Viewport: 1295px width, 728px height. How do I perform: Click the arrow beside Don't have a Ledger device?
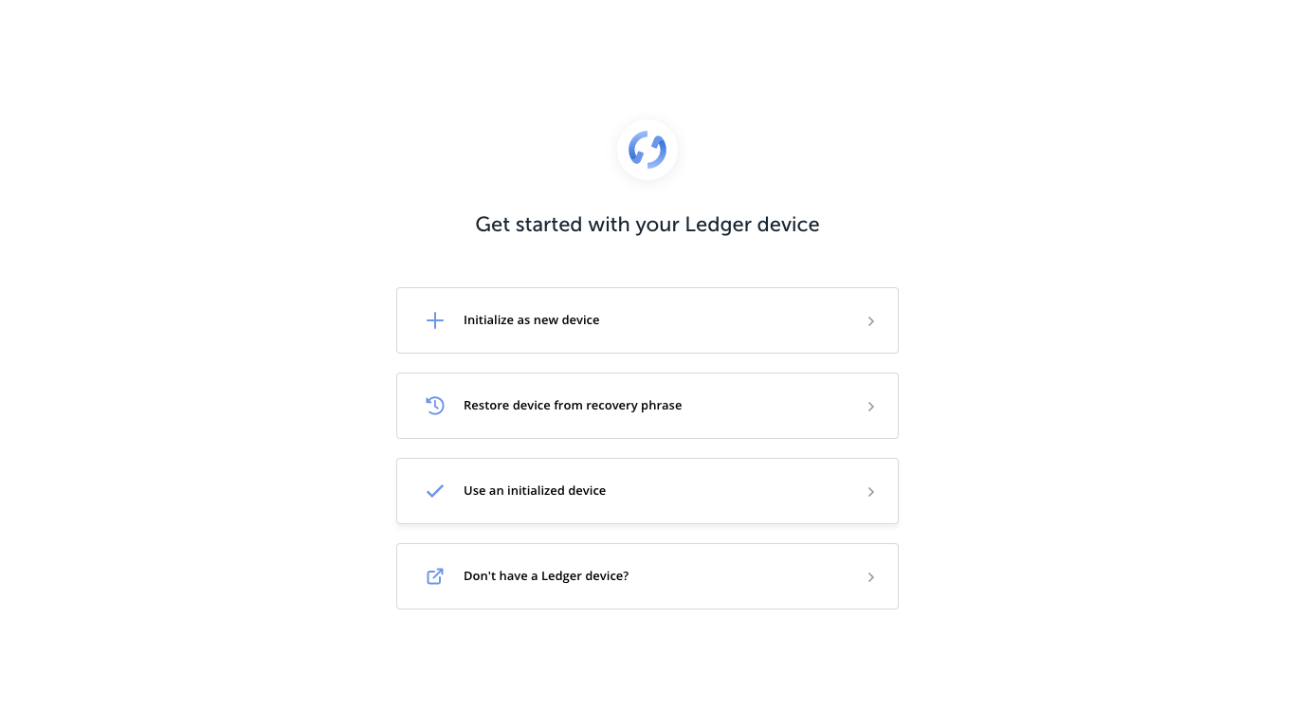click(x=870, y=577)
